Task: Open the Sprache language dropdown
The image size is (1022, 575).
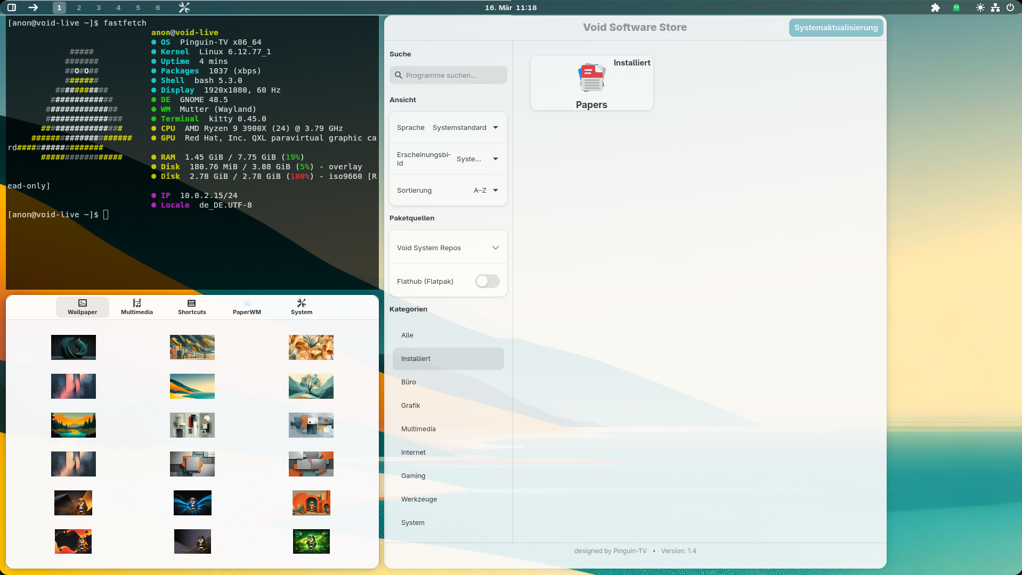Action: pos(465,127)
